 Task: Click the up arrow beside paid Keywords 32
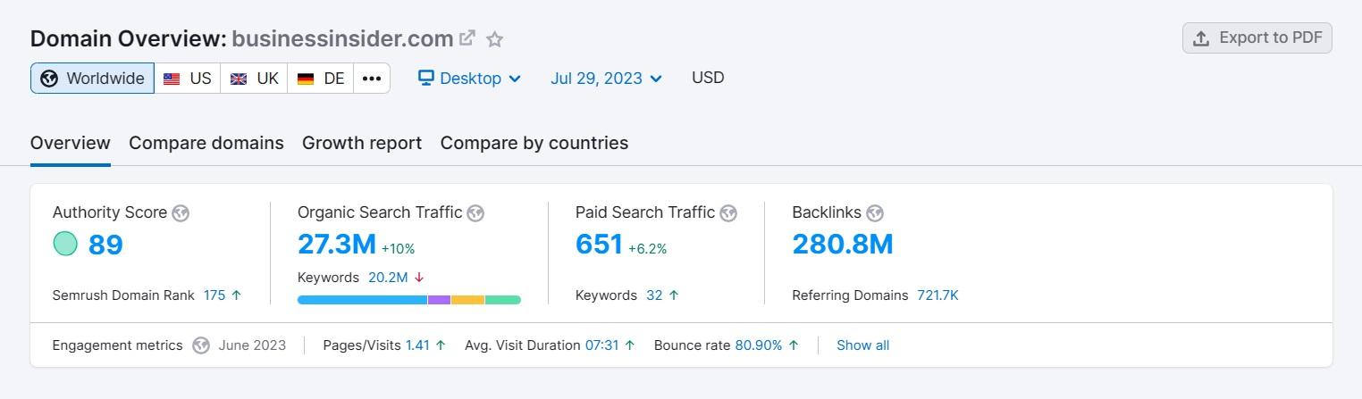click(674, 295)
